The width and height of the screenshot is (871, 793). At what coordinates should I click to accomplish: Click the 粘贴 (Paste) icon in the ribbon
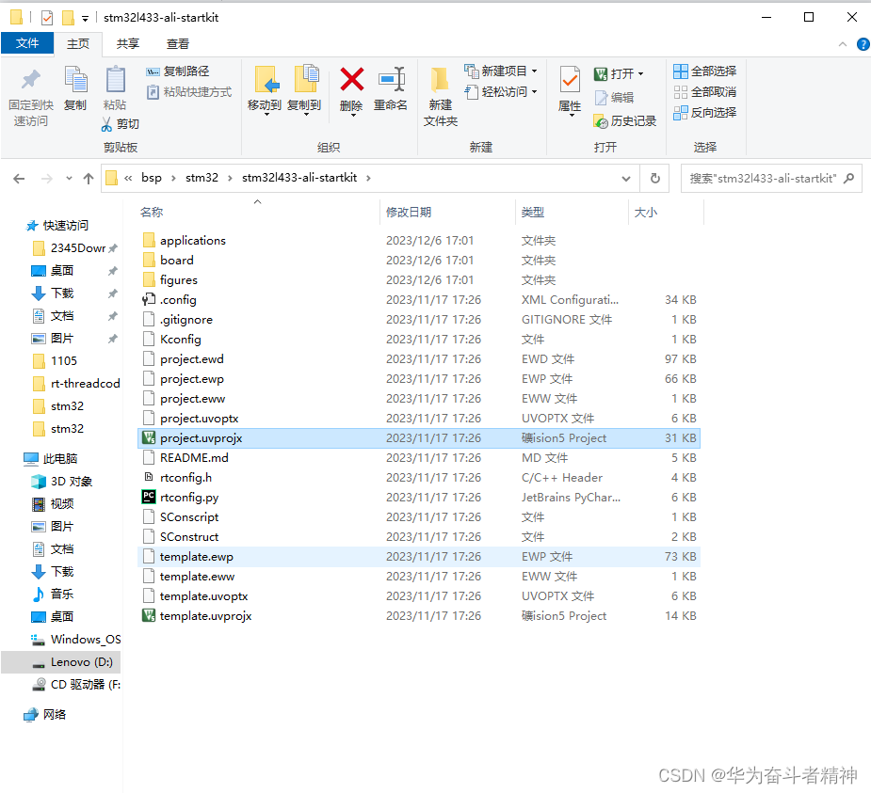tap(115, 89)
